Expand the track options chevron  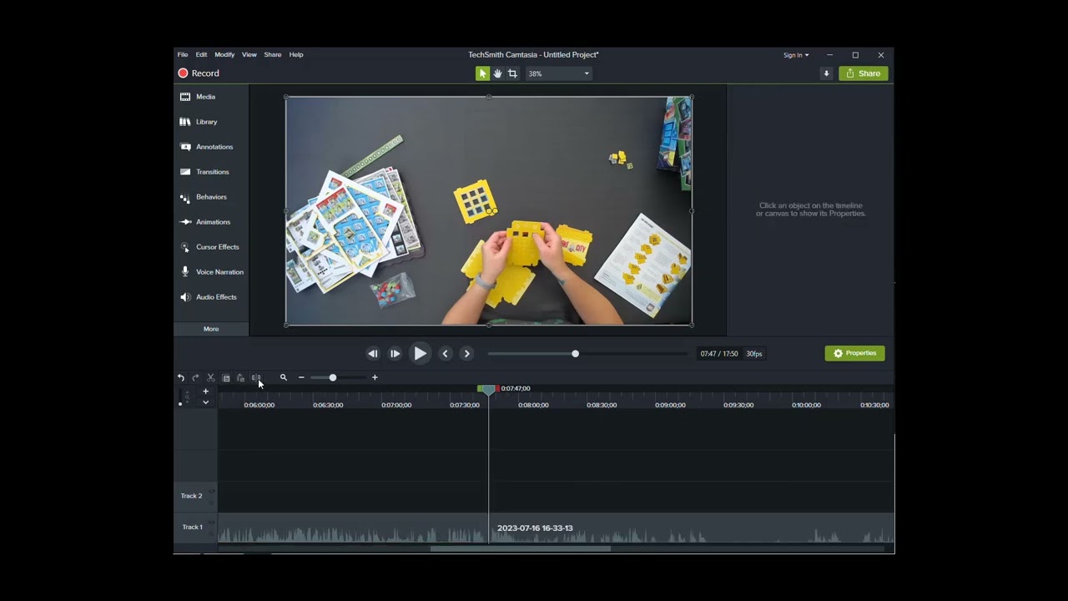[205, 402]
